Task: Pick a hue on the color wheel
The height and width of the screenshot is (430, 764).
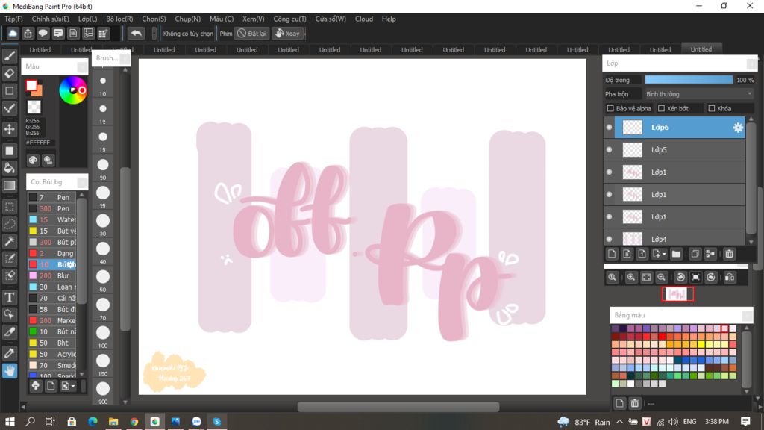Action: [x=72, y=90]
